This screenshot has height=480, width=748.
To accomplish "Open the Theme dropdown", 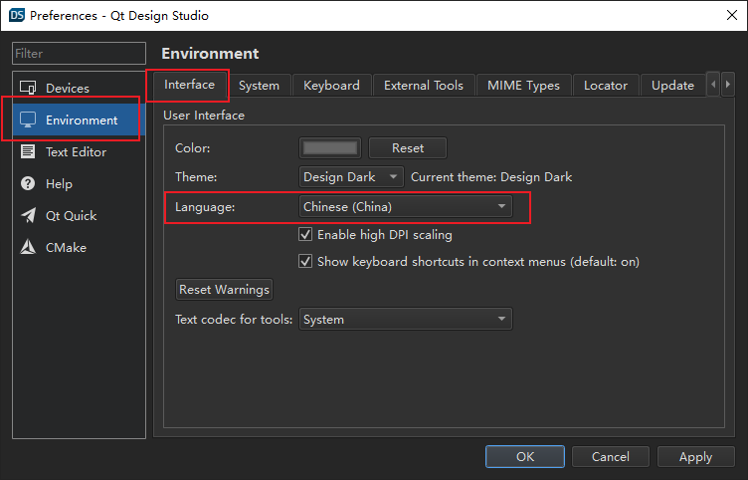I will coord(350,177).
